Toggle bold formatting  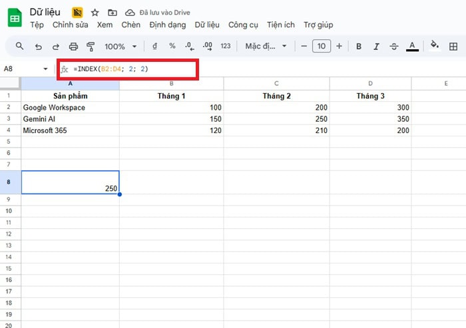click(x=359, y=47)
